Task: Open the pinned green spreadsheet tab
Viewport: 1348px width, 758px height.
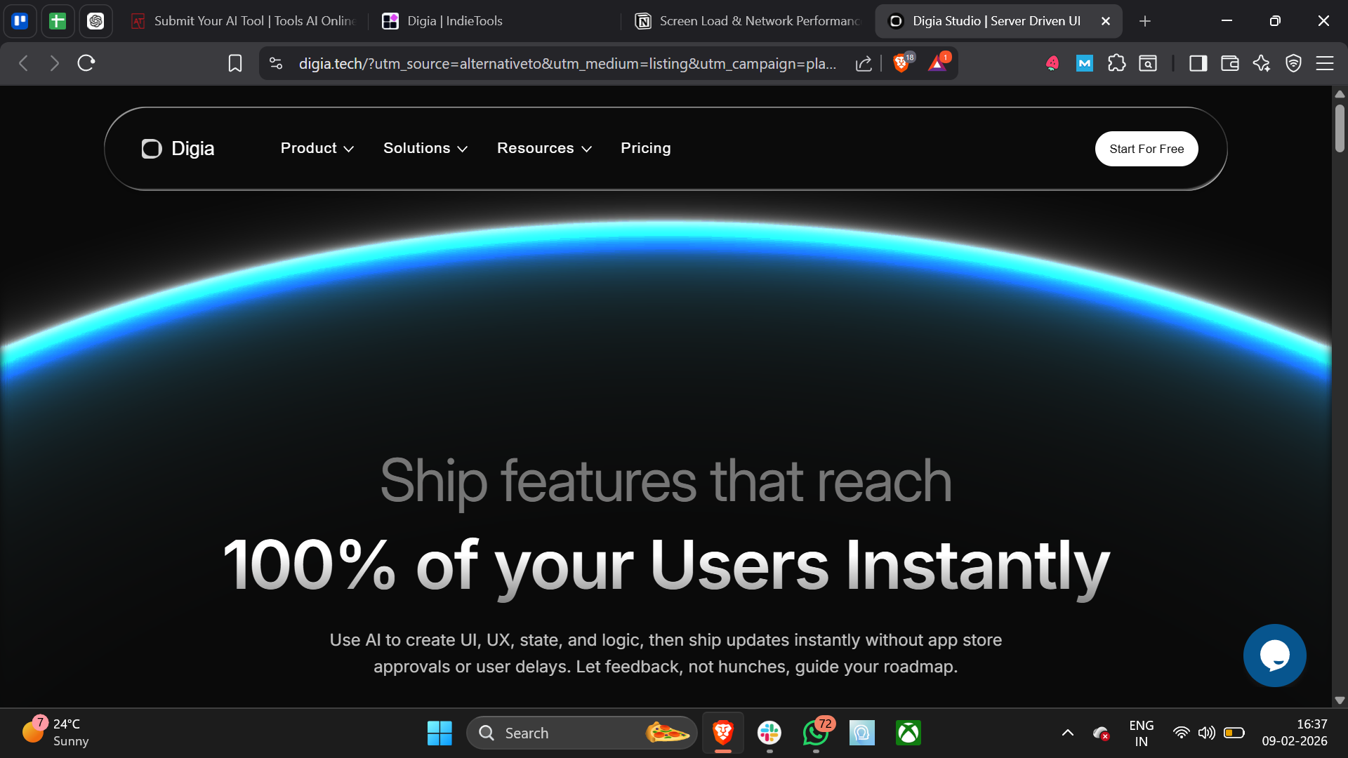Action: coord(58,21)
